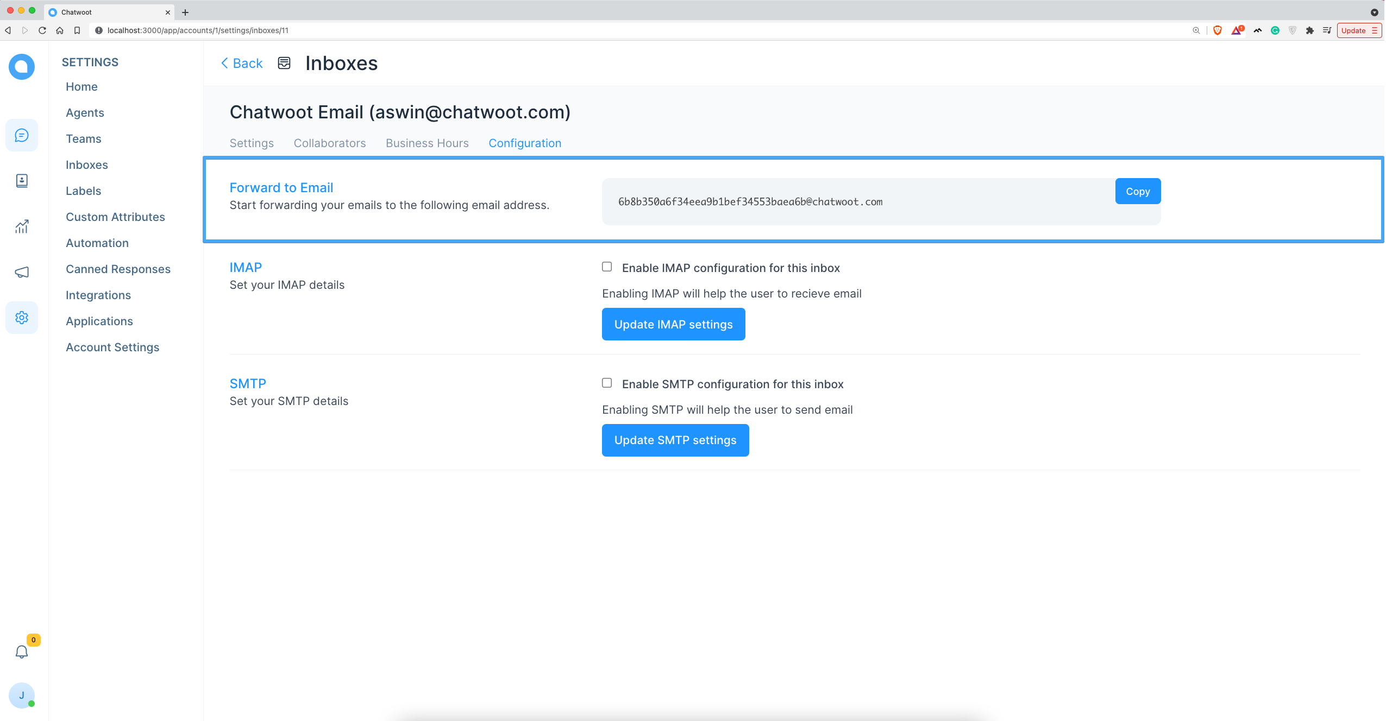Screen dimensions: 1386x721
Task: Click the settings gear icon in sidebar
Action: [x=22, y=318]
